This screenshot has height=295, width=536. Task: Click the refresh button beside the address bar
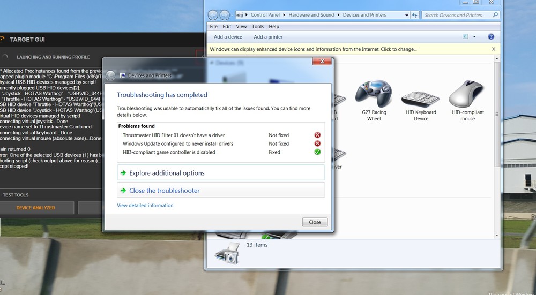click(x=415, y=15)
